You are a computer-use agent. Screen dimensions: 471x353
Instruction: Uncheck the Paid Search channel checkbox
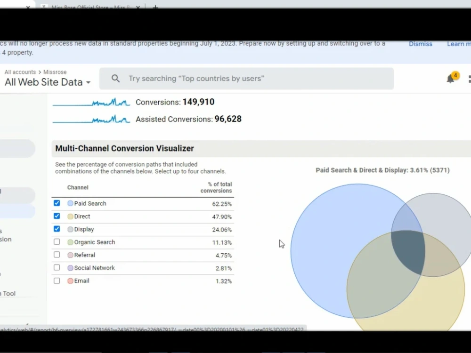click(x=57, y=203)
